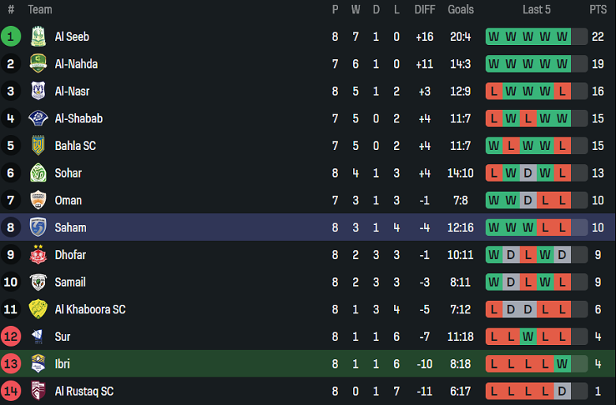Sort standings by Goals header

point(460,9)
